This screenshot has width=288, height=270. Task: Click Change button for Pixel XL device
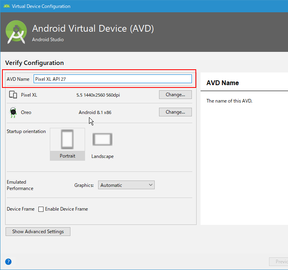point(175,95)
